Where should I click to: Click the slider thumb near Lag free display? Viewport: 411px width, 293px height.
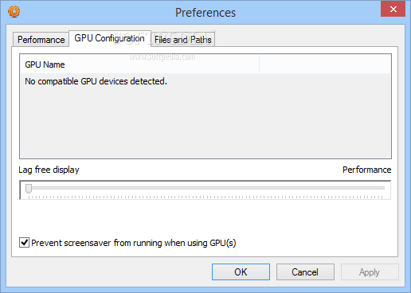pyautogui.click(x=29, y=189)
